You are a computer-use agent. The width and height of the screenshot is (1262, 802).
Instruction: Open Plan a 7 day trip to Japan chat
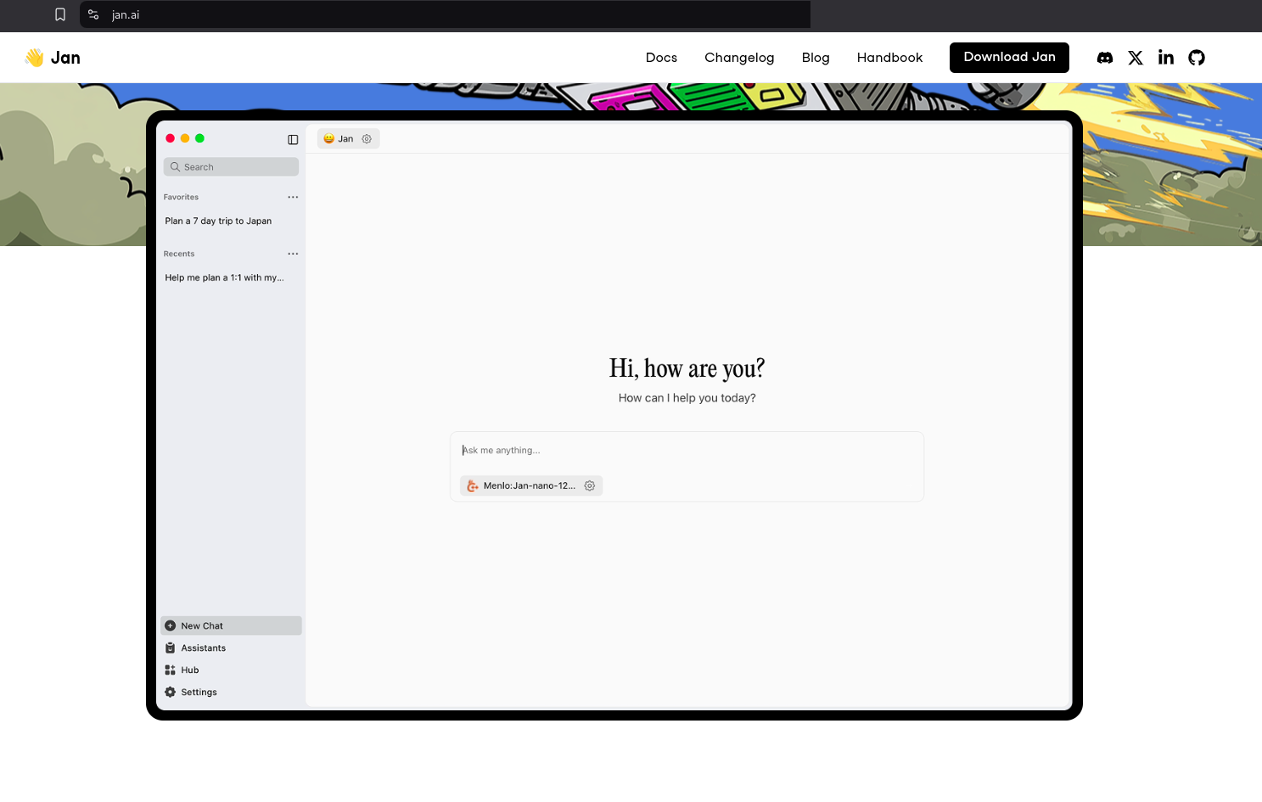click(x=218, y=222)
